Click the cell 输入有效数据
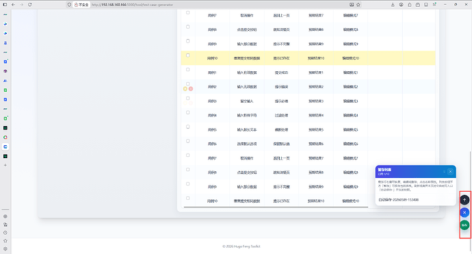 (247, 73)
